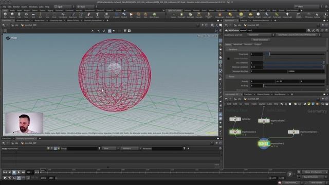Viewport: 329px width, 185px height.
Task: Select the Font shelf tool
Action: (97, 15)
